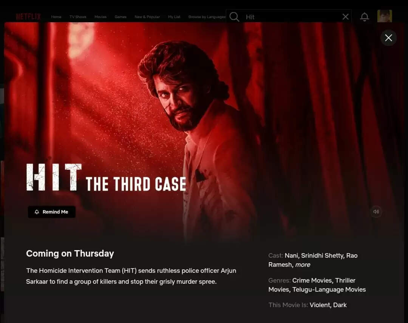The width and height of the screenshot is (408, 323).
Task: Close the movie details modal
Action: [388, 38]
